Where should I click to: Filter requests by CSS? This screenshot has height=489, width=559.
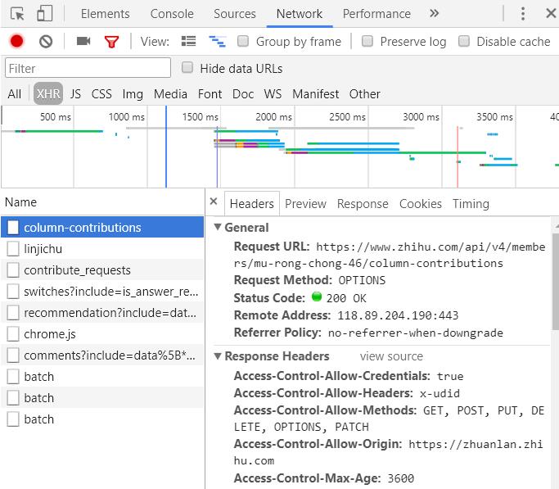click(101, 94)
